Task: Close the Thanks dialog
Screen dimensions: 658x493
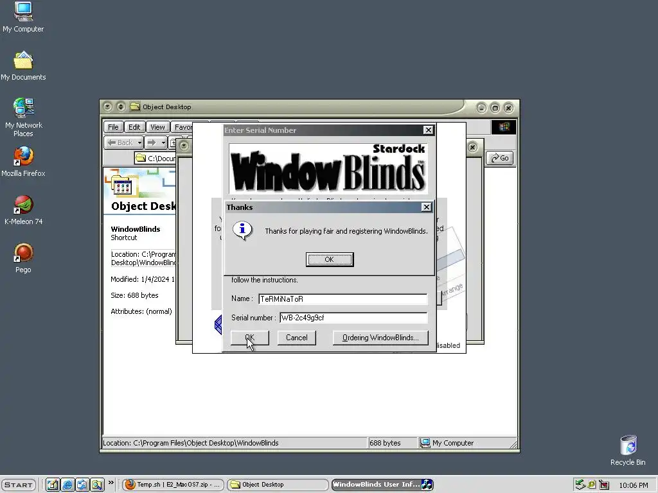Action: coord(427,207)
